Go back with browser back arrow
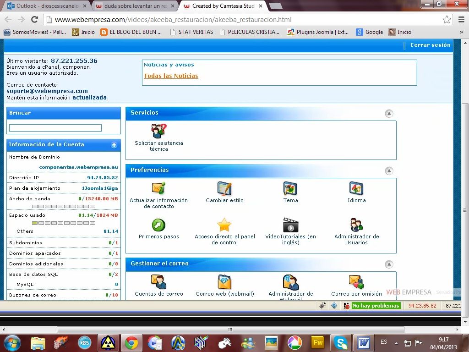This screenshot has height=352, width=469. click(8, 20)
